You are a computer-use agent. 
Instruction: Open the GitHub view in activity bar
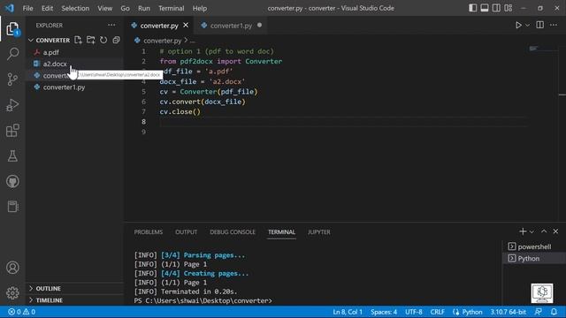pyautogui.click(x=12, y=181)
